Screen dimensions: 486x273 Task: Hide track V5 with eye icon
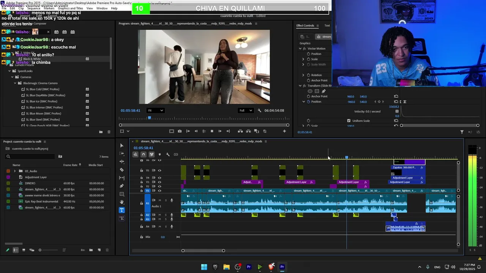coord(159,170)
